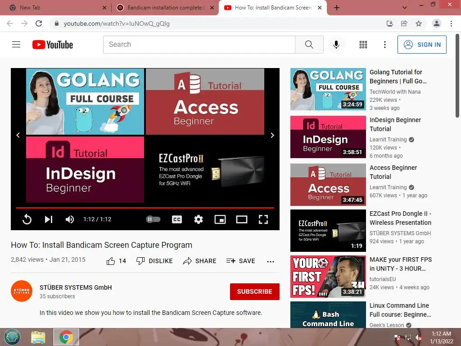Start voice search with microphone icon
The image size is (461, 346).
336,45
